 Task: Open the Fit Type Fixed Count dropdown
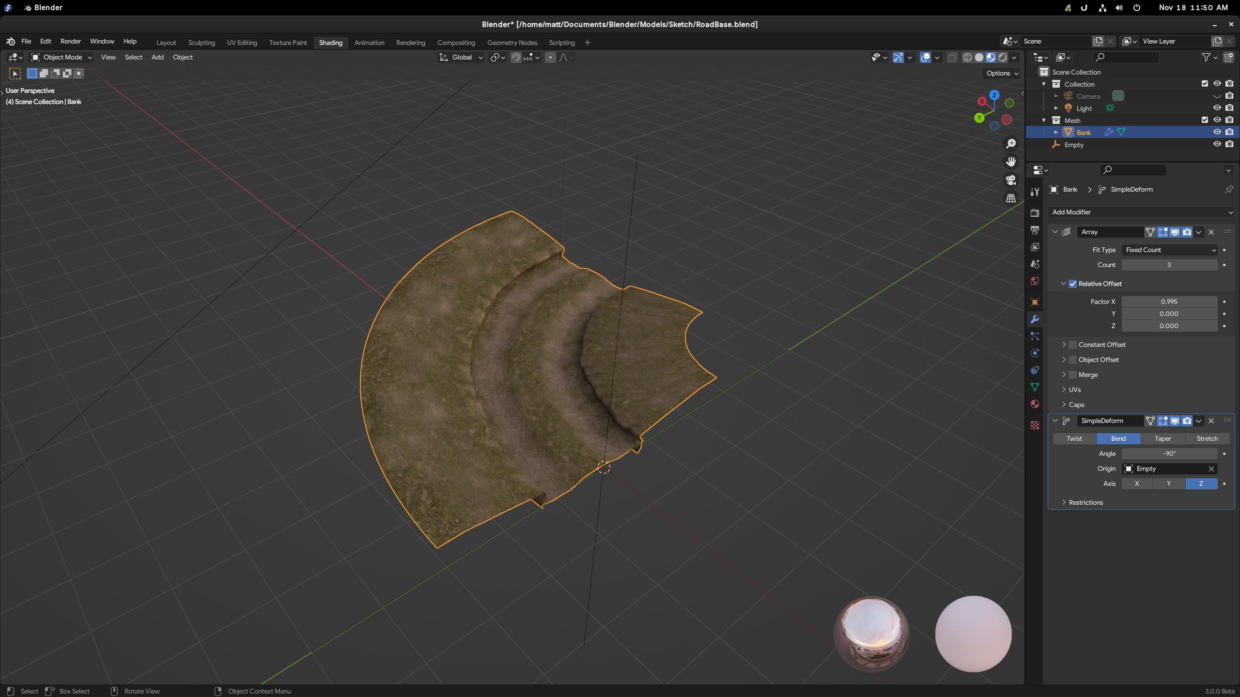point(1169,250)
